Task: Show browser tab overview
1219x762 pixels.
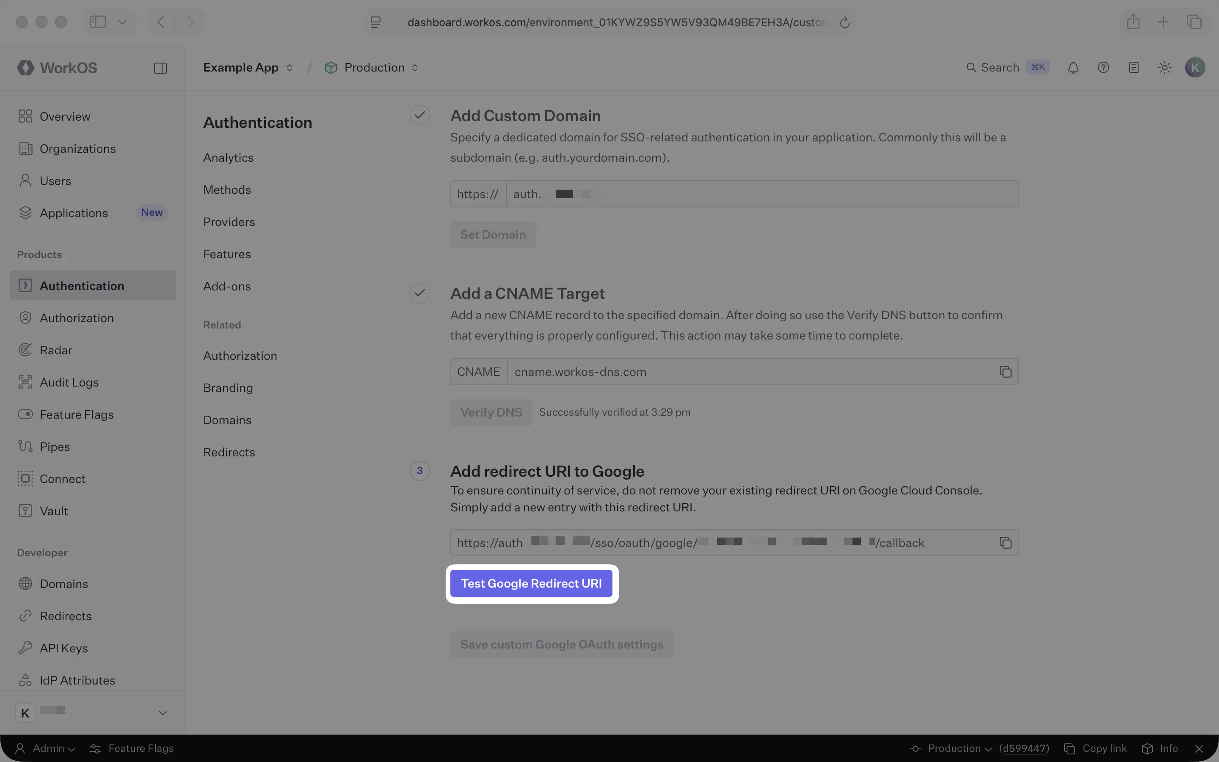Action: (x=1194, y=22)
